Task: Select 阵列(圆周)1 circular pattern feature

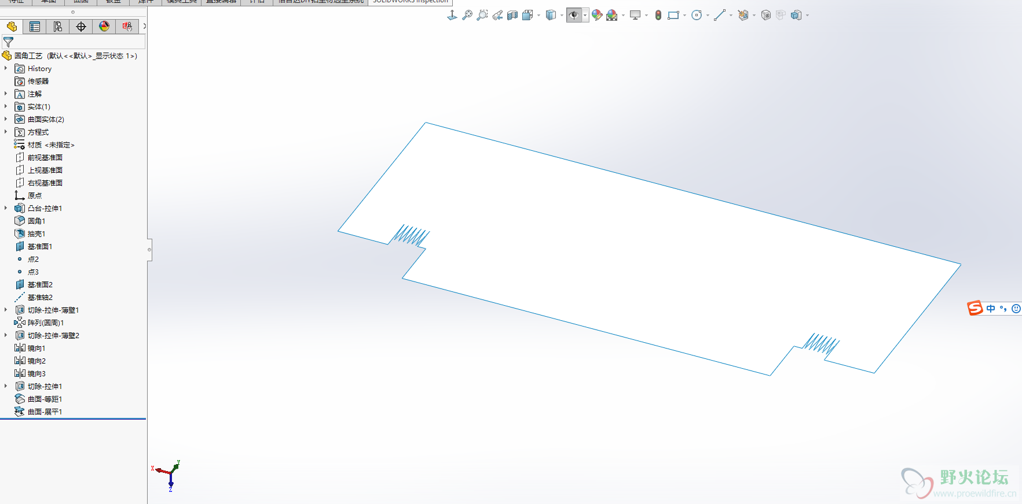Action: pyautogui.click(x=39, y=323)
